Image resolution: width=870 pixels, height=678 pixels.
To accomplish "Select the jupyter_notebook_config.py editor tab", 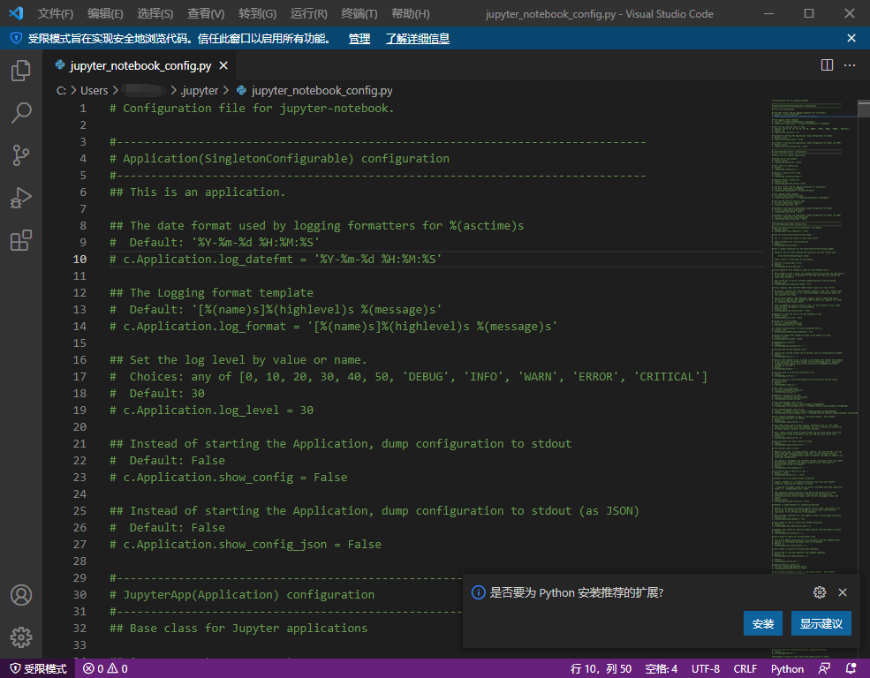I will (140, 65).
